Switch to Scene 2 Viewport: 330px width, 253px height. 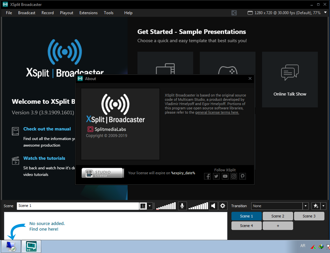click(x=278, y=216)
